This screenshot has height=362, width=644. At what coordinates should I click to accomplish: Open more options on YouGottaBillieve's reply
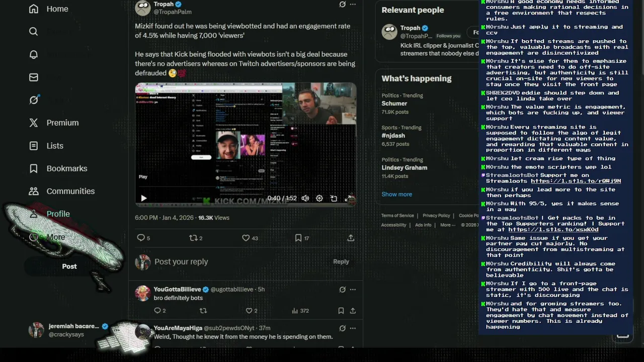(x=353, y=289)
